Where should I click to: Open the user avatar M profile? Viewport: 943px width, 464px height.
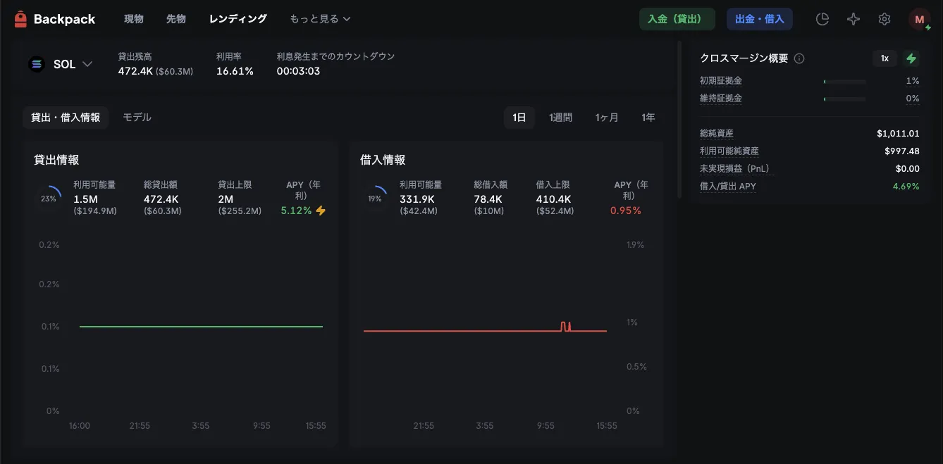click(919, 20)
